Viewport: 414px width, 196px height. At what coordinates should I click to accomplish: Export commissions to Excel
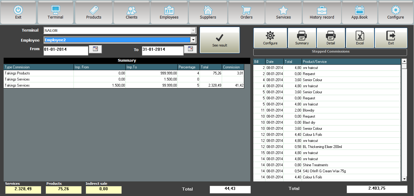[x=360, y=38]
